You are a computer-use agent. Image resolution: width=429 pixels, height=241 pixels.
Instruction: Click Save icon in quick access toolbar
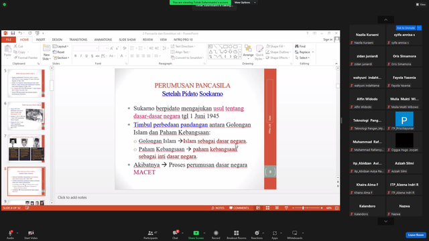(x=13, y=33)
